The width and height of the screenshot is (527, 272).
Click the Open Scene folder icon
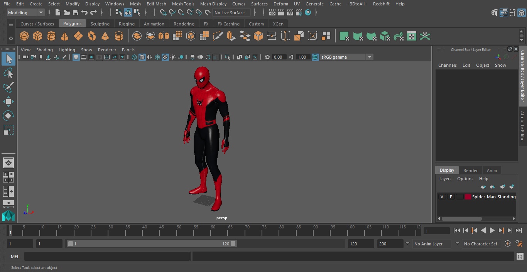[67, 13]
